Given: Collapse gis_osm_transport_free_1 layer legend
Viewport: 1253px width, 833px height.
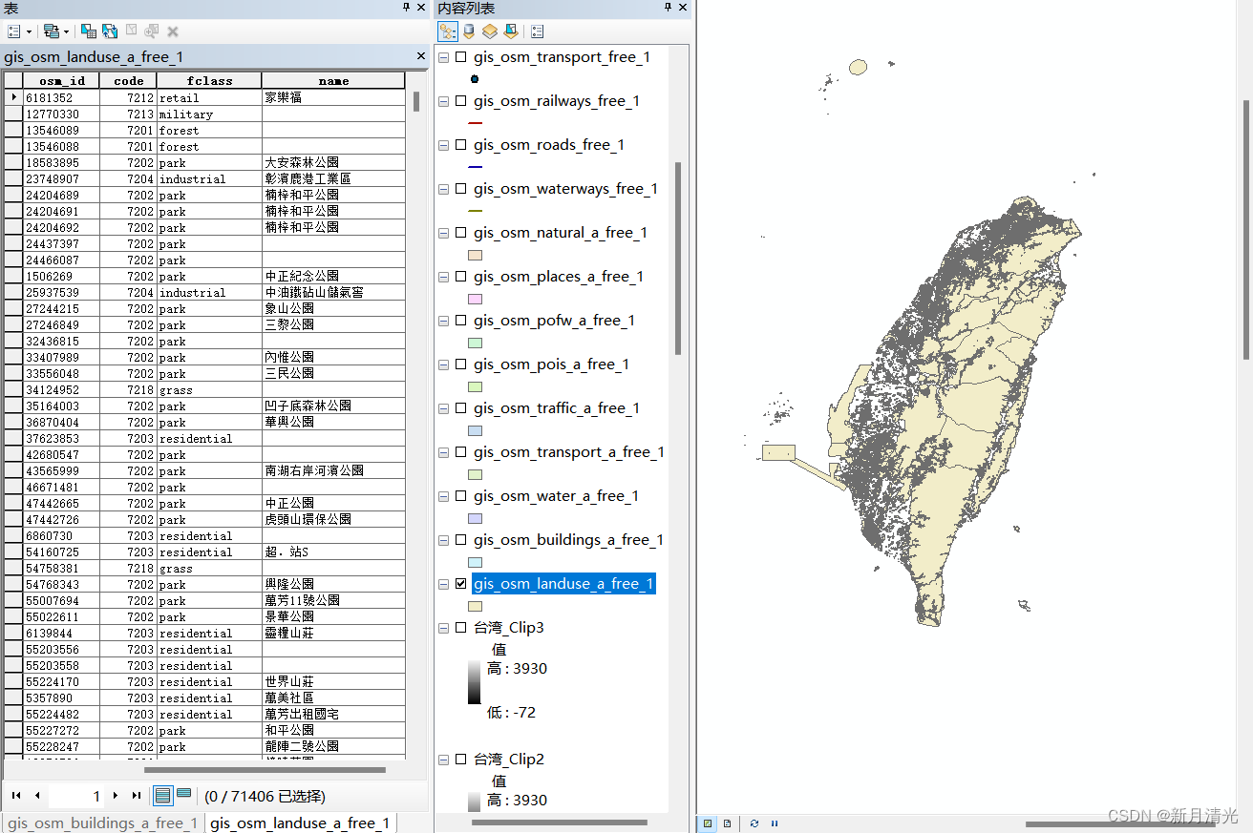Looking at the screenshot, I should pos(443,57).
